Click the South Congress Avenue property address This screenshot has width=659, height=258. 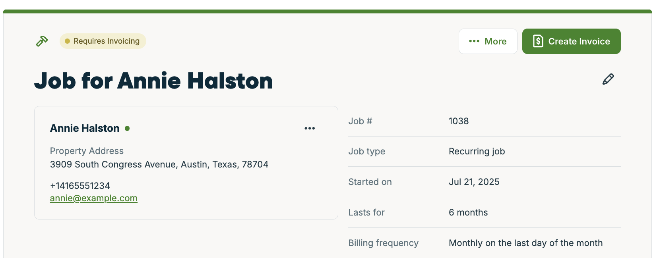(159, 164)
